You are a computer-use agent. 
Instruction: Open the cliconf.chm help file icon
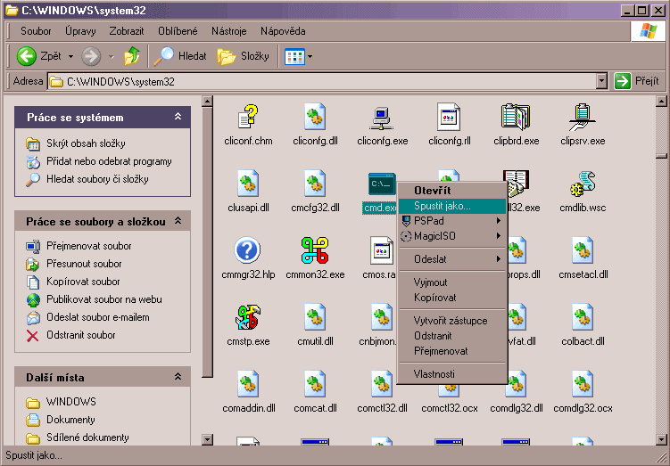click(x=249, y=119)
